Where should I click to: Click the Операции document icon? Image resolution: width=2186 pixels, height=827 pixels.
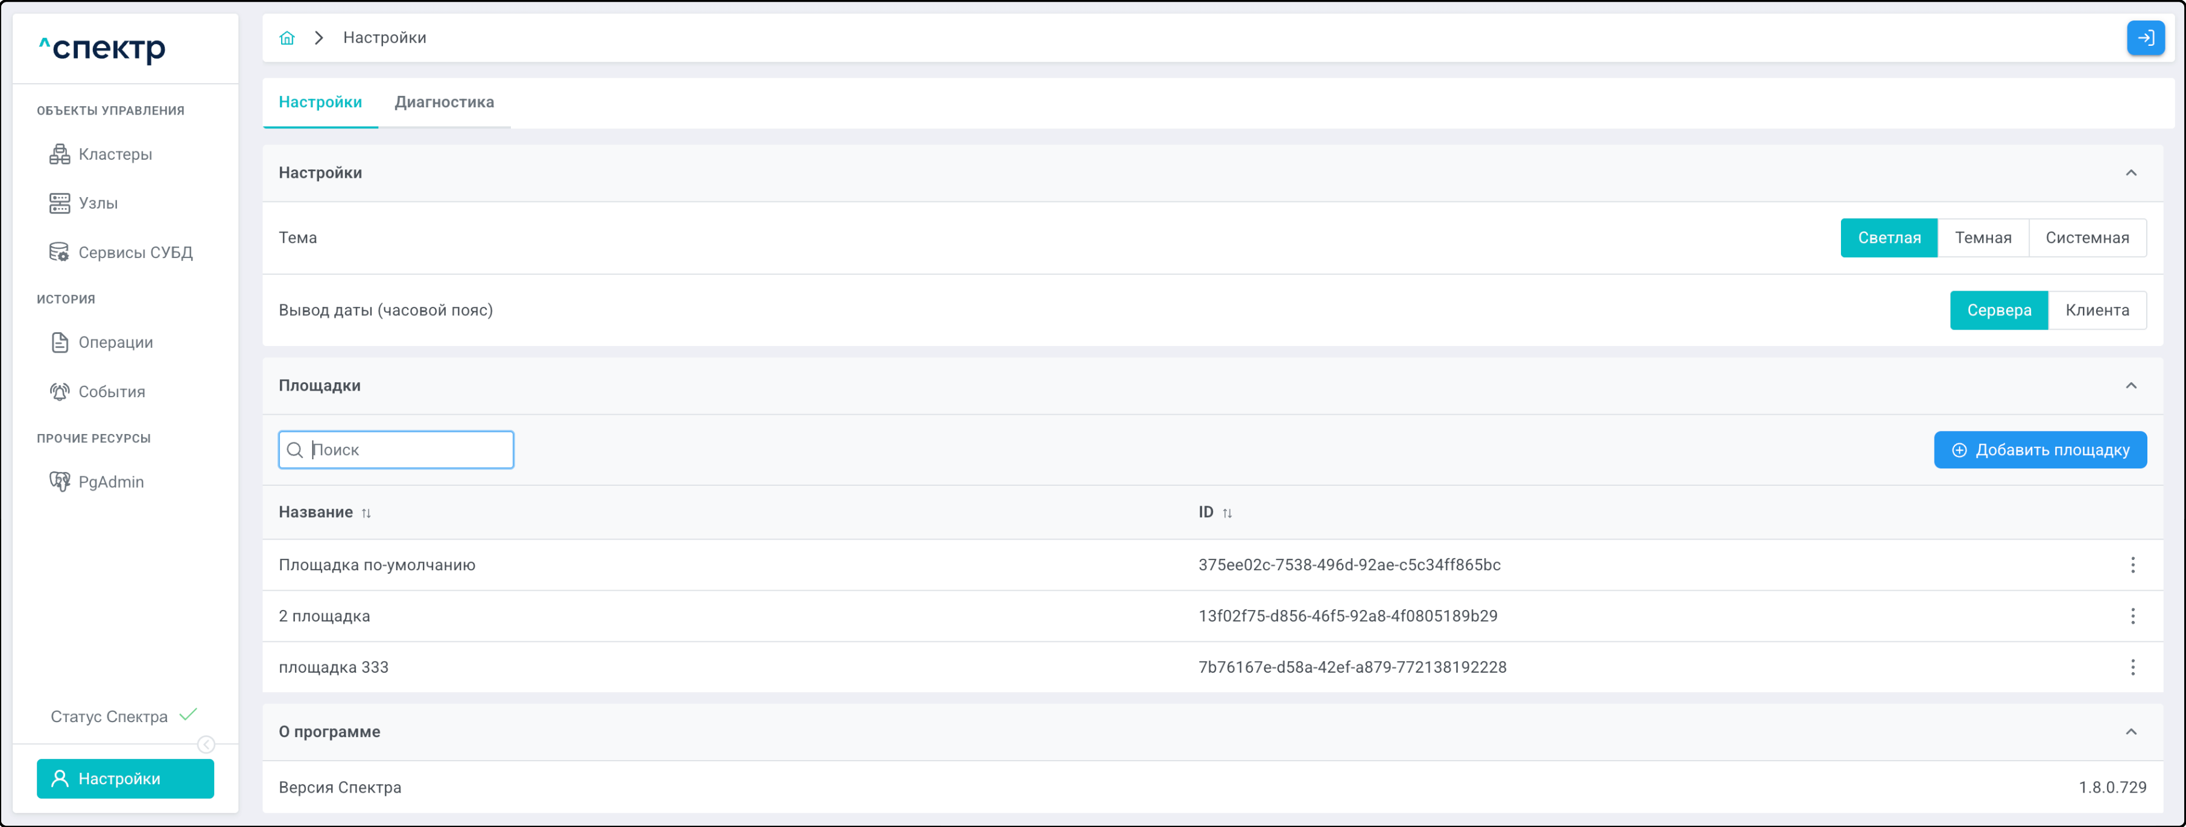(59, 343)
